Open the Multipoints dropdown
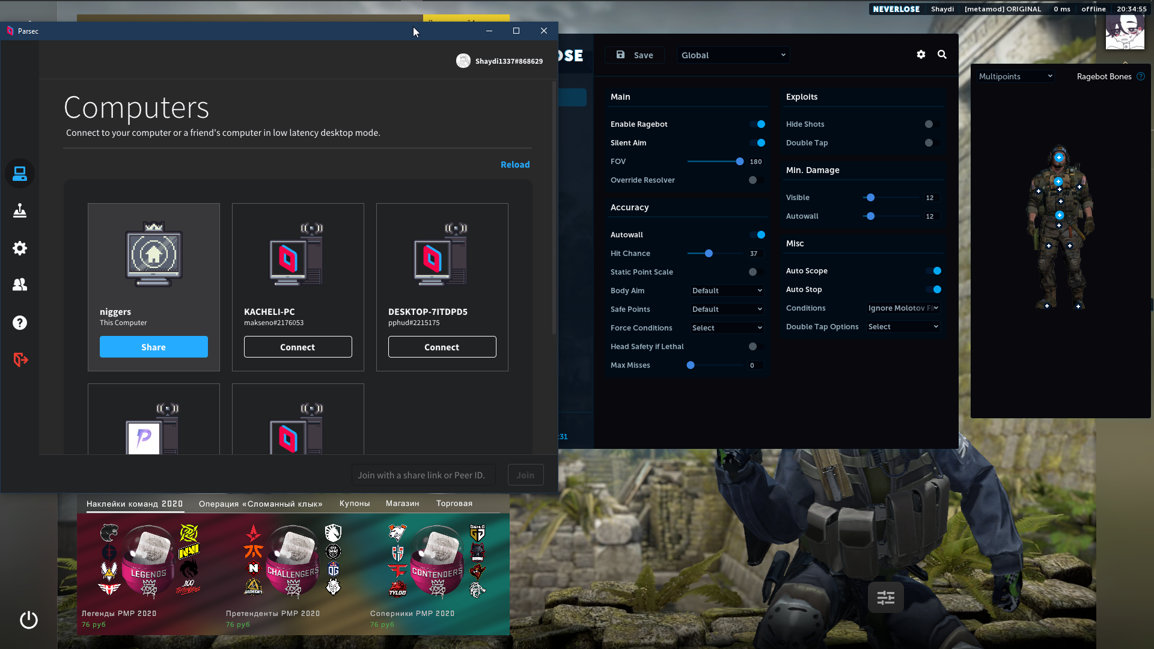 pos(1015,76)
